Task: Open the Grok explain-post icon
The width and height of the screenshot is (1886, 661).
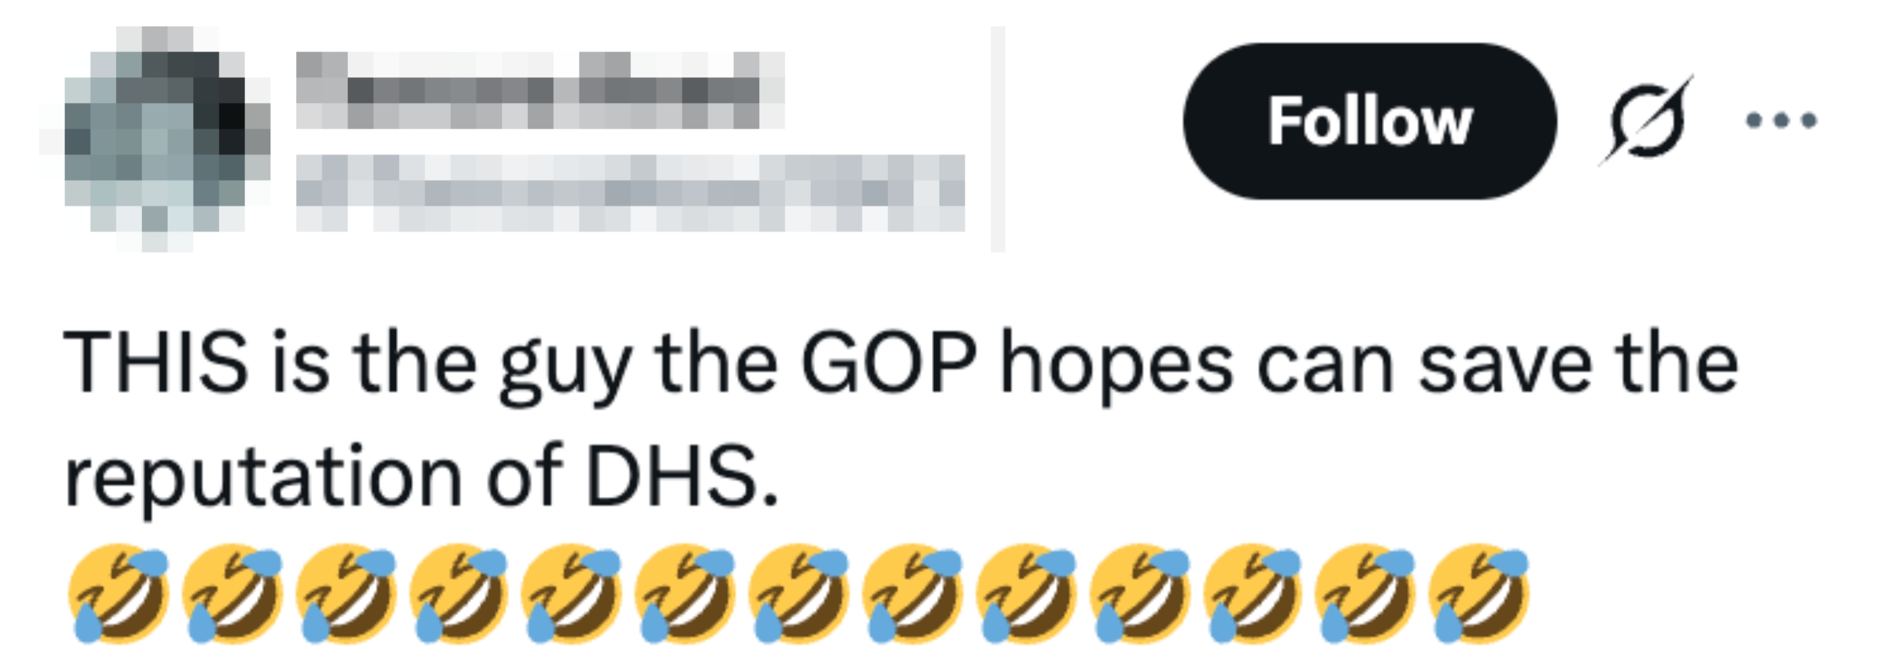Action: pos(1646,121)
